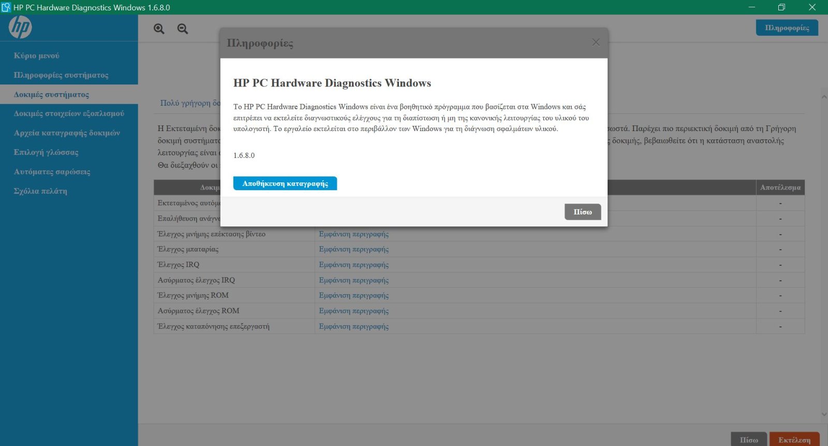Click the top-right Πληροφορίες button

tap(787, 27)
